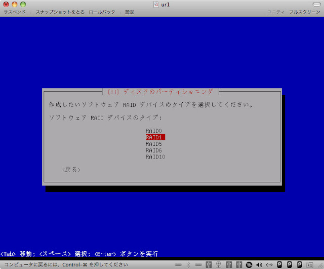
Task: Click the green zoom window button
Action: [23, 4]
